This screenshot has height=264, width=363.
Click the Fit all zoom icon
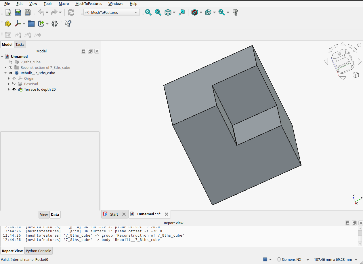(x=148, y=12)
